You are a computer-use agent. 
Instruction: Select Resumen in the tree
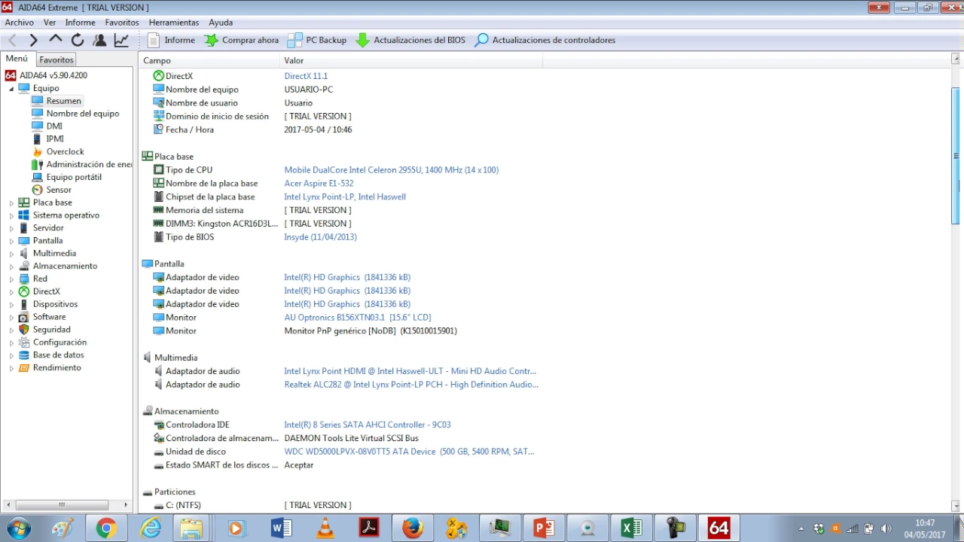pos(63,101)
